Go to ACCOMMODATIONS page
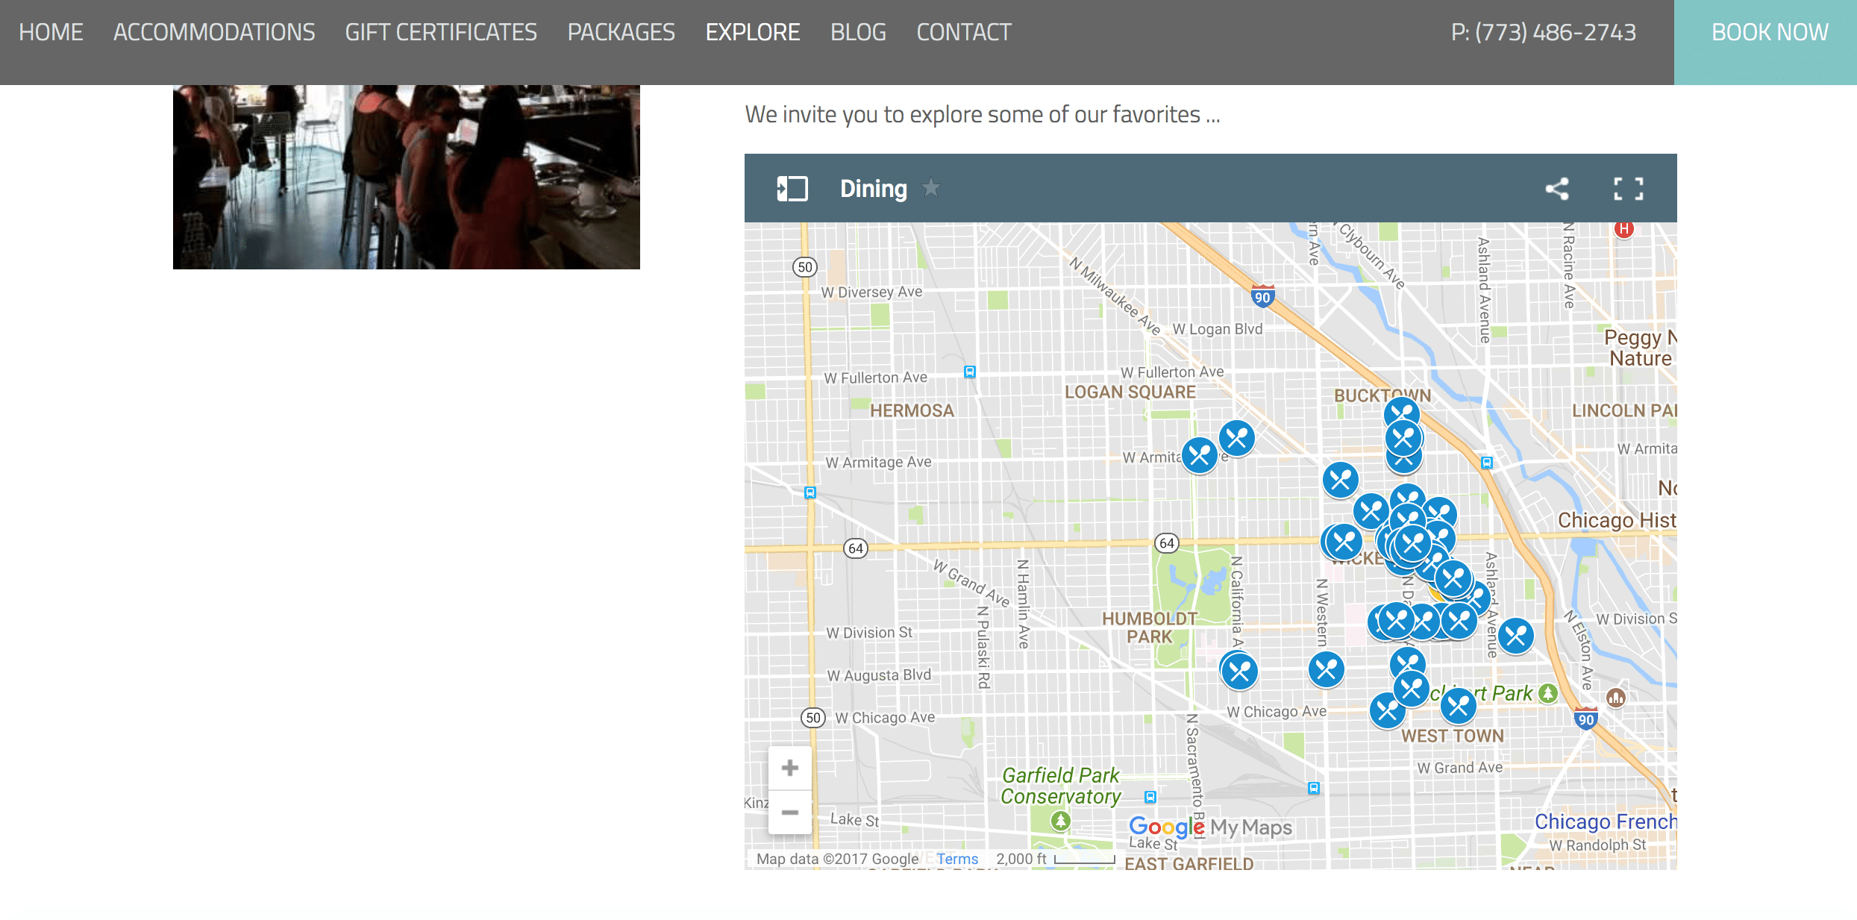This screenshot has width=1857, height=920. tap(214, 32)
